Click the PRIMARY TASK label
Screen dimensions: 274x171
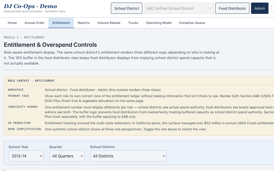coord(18,96)
